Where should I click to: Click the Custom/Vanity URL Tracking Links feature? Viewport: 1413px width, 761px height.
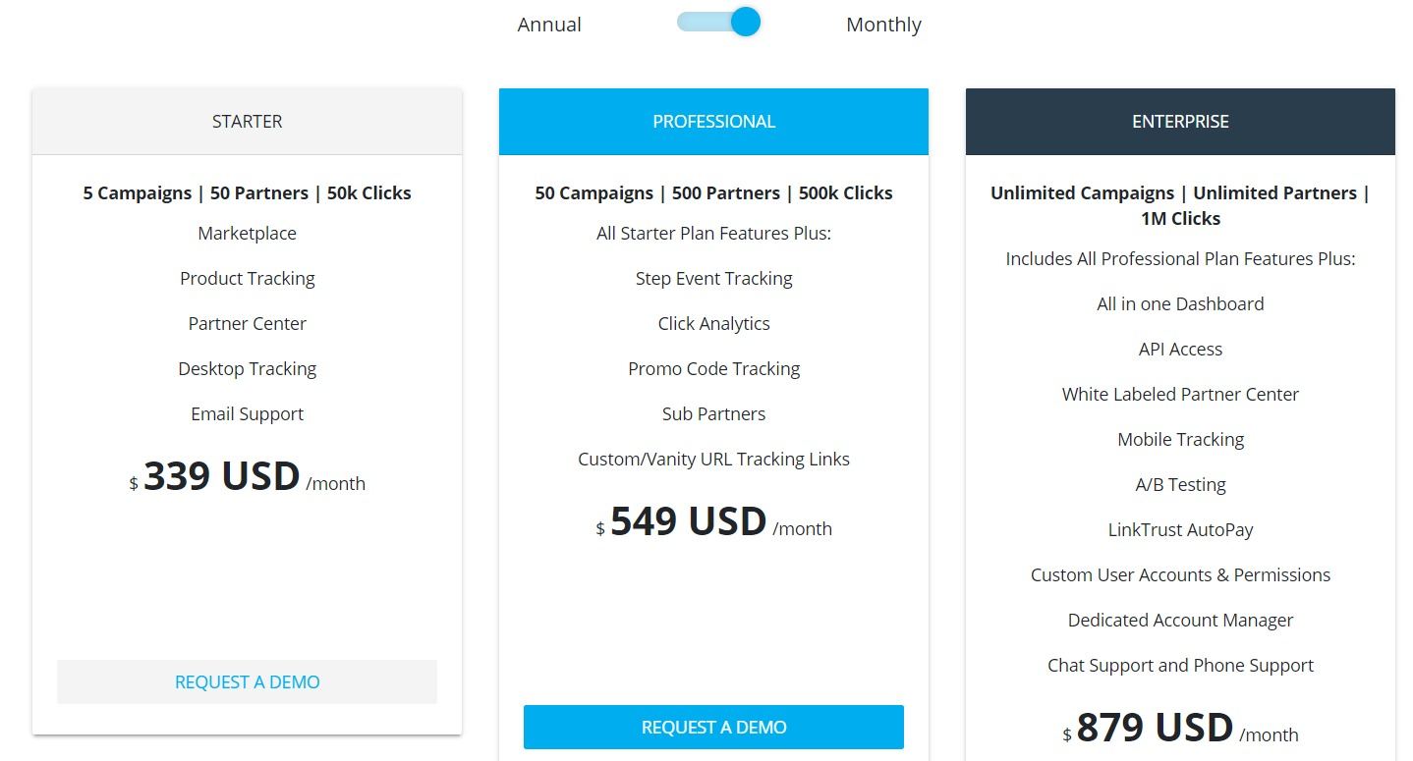coord(713,459)
